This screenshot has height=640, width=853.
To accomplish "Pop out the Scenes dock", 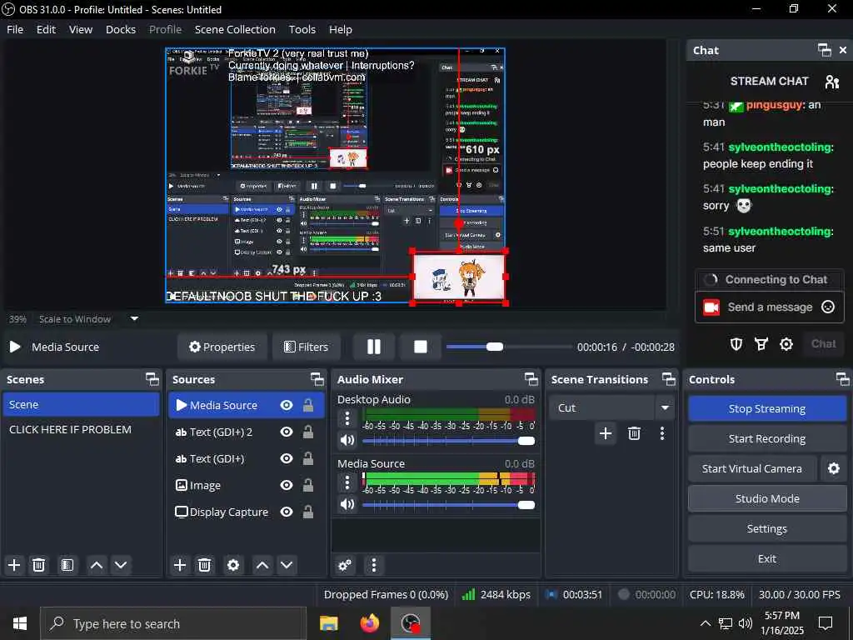I will click(152, 379).
